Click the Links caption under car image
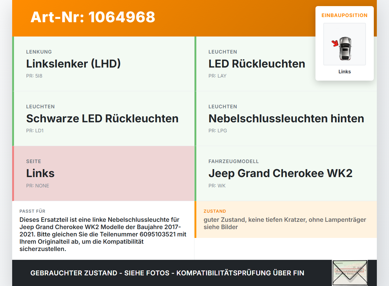Image resolution: width=389 pixels, height=286 pixels. (345, 72)
